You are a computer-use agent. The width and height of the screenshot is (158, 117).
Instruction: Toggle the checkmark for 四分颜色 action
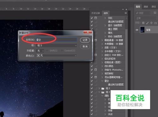92,66
